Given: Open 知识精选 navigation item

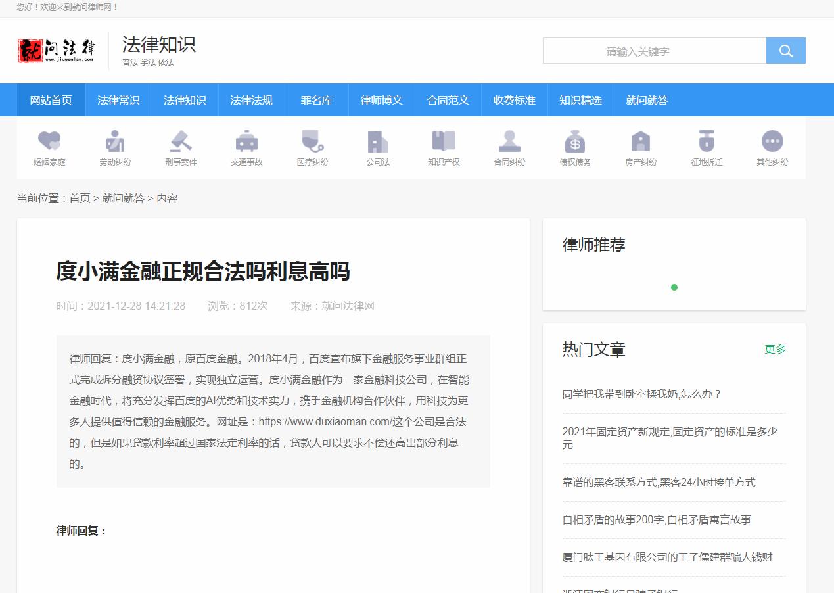Looking at the screenshot, I should click(580, 100).
